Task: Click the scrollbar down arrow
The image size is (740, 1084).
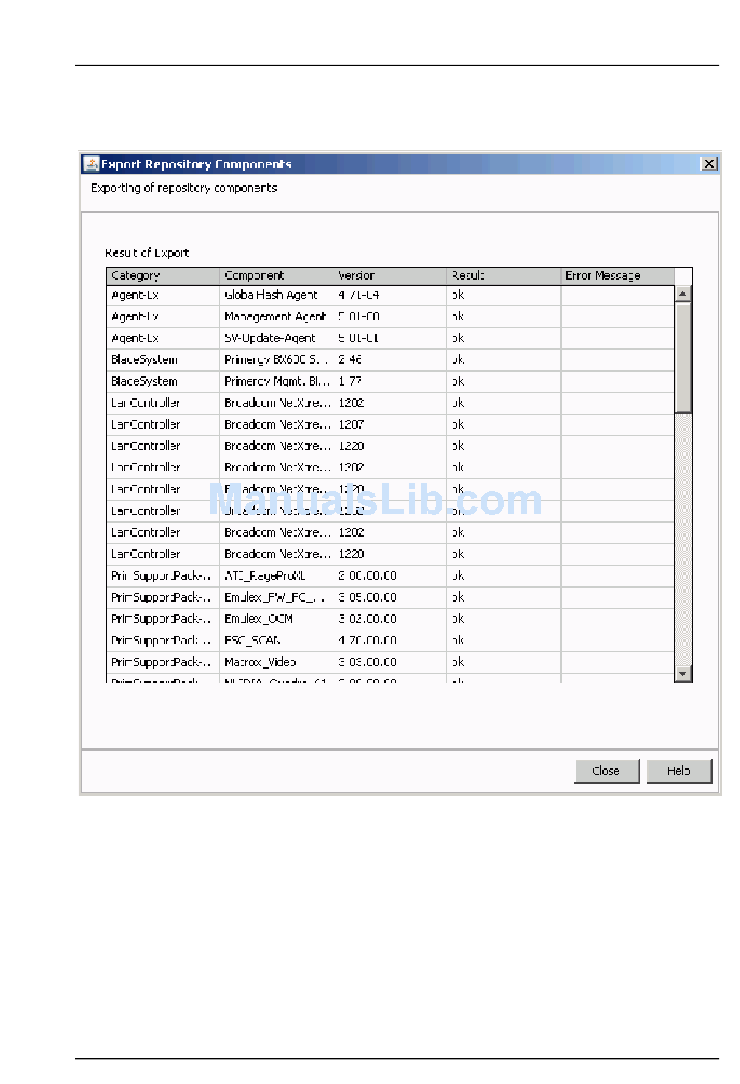Action: coord(683,673)
